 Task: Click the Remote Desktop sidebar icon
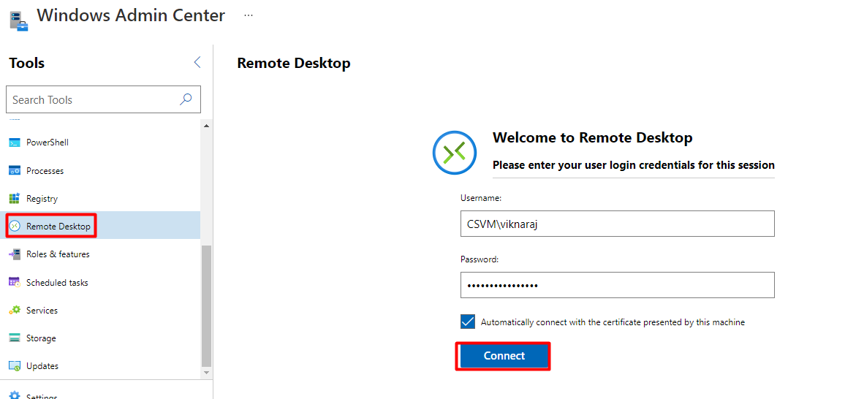[15, 226]
